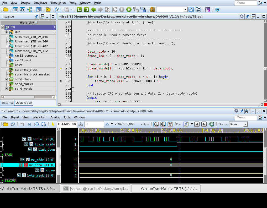
Task: Click the scissors cut icon in waveform toolbar
Action: tap(29, 124)
